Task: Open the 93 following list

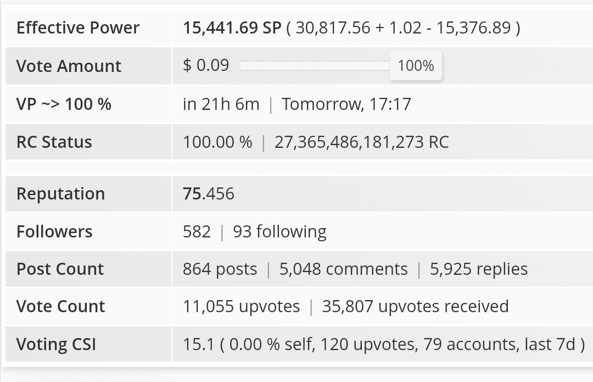Action: (279, 232)
